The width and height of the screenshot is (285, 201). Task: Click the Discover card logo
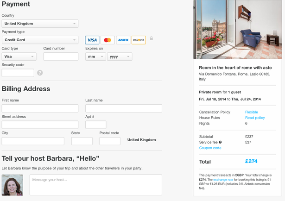point(139,40)
